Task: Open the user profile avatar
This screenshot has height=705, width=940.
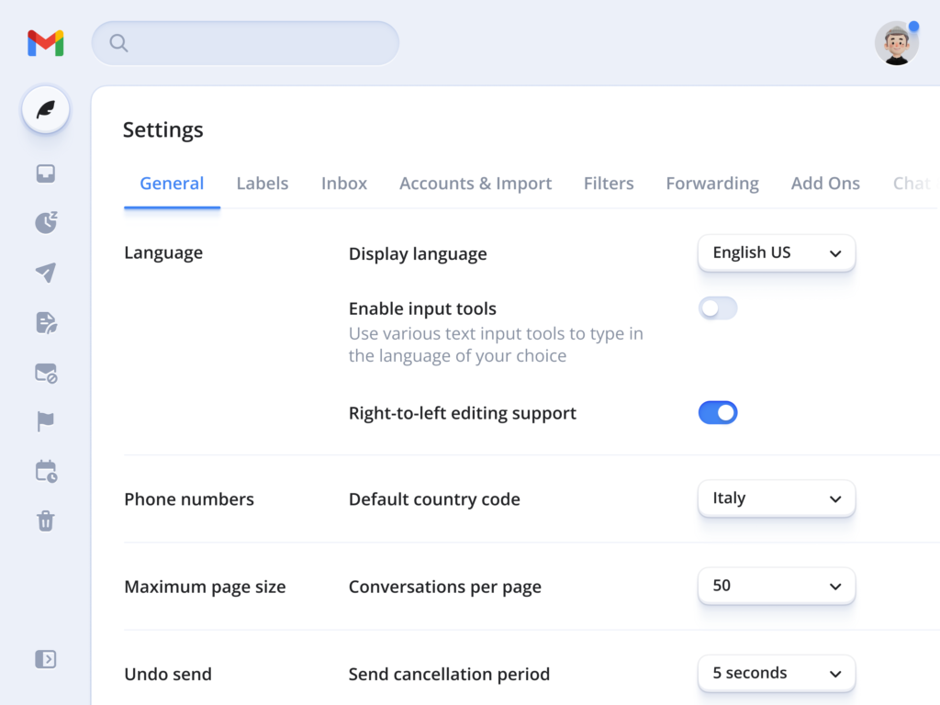Action: pos(896,43)
